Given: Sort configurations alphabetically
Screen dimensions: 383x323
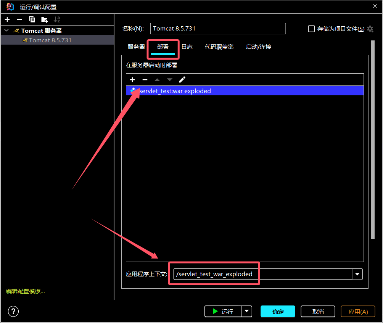Looking at the screenshot, I should (x=57, y=19).
